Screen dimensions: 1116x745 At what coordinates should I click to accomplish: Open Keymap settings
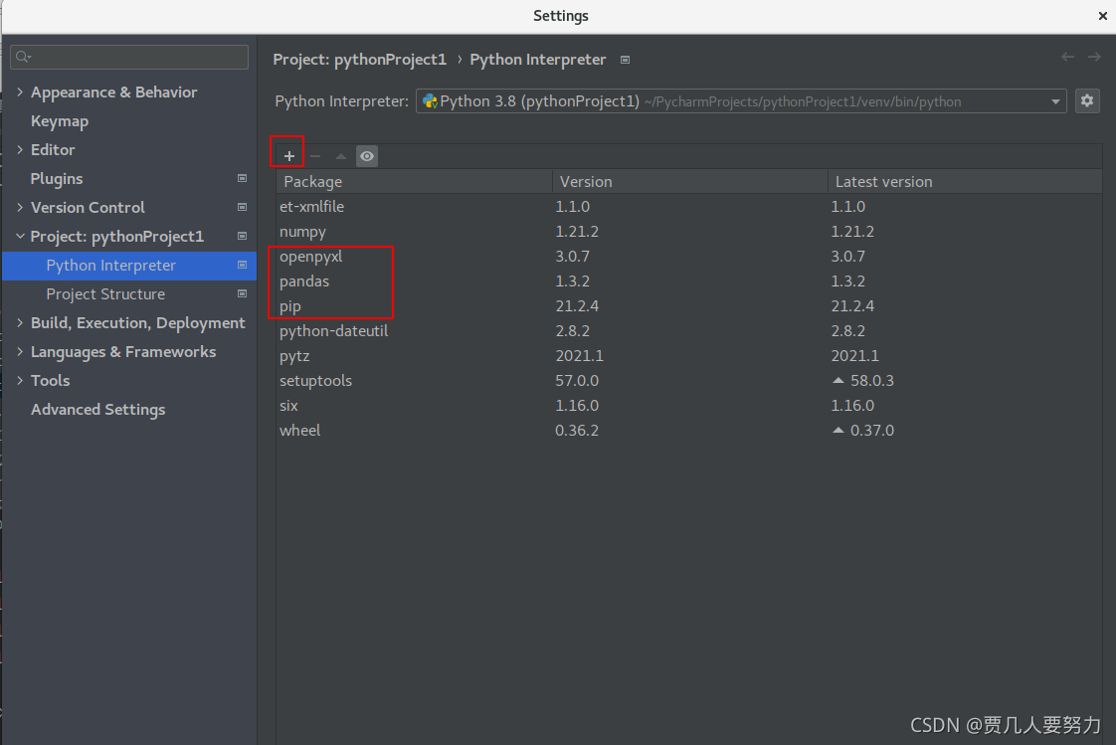(60, 121)
